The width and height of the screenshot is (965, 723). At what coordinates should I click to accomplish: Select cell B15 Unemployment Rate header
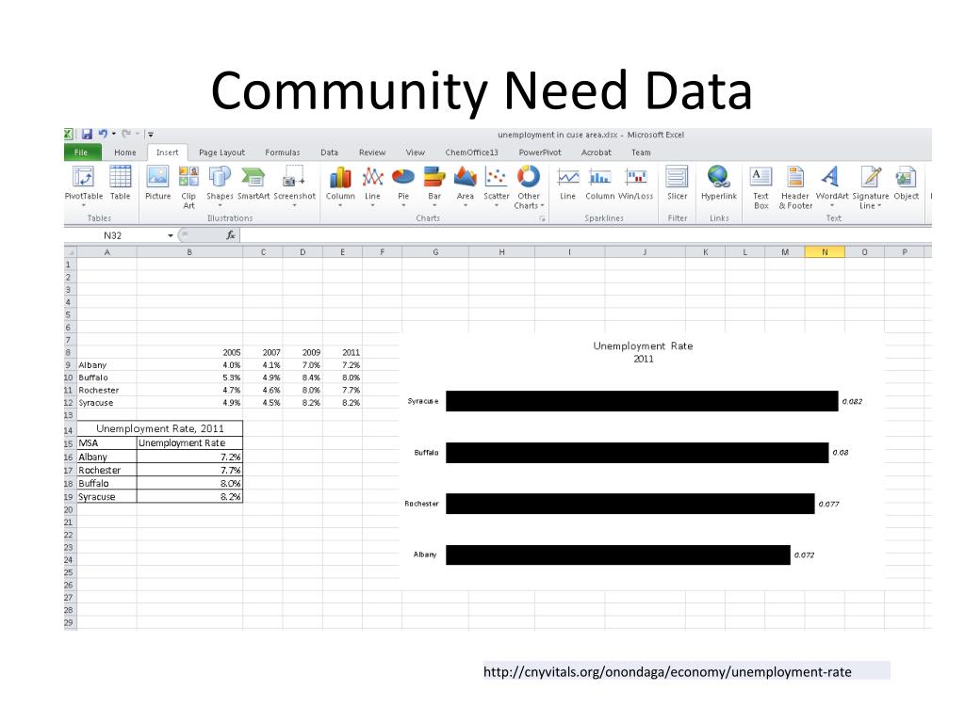pos(190,442)
